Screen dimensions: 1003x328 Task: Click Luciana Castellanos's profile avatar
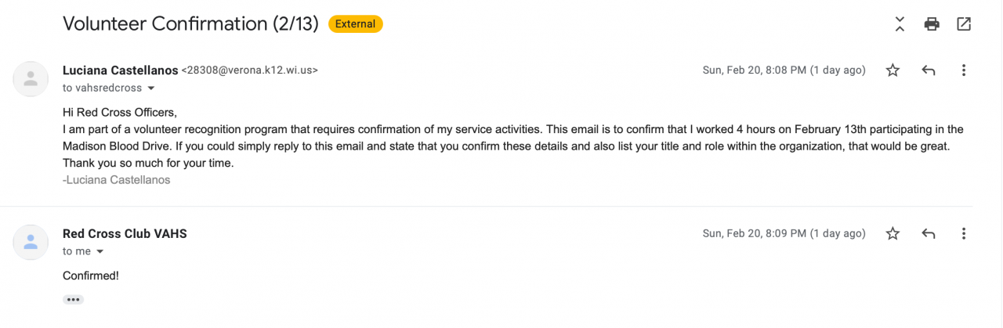[31, 78]
